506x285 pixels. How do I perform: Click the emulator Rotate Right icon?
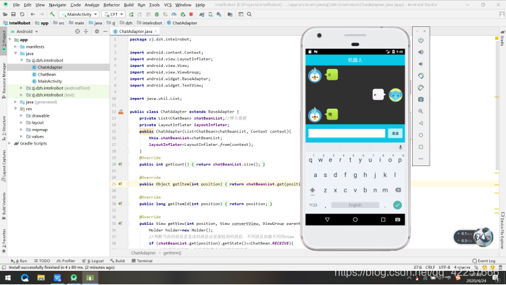(421, 88)
